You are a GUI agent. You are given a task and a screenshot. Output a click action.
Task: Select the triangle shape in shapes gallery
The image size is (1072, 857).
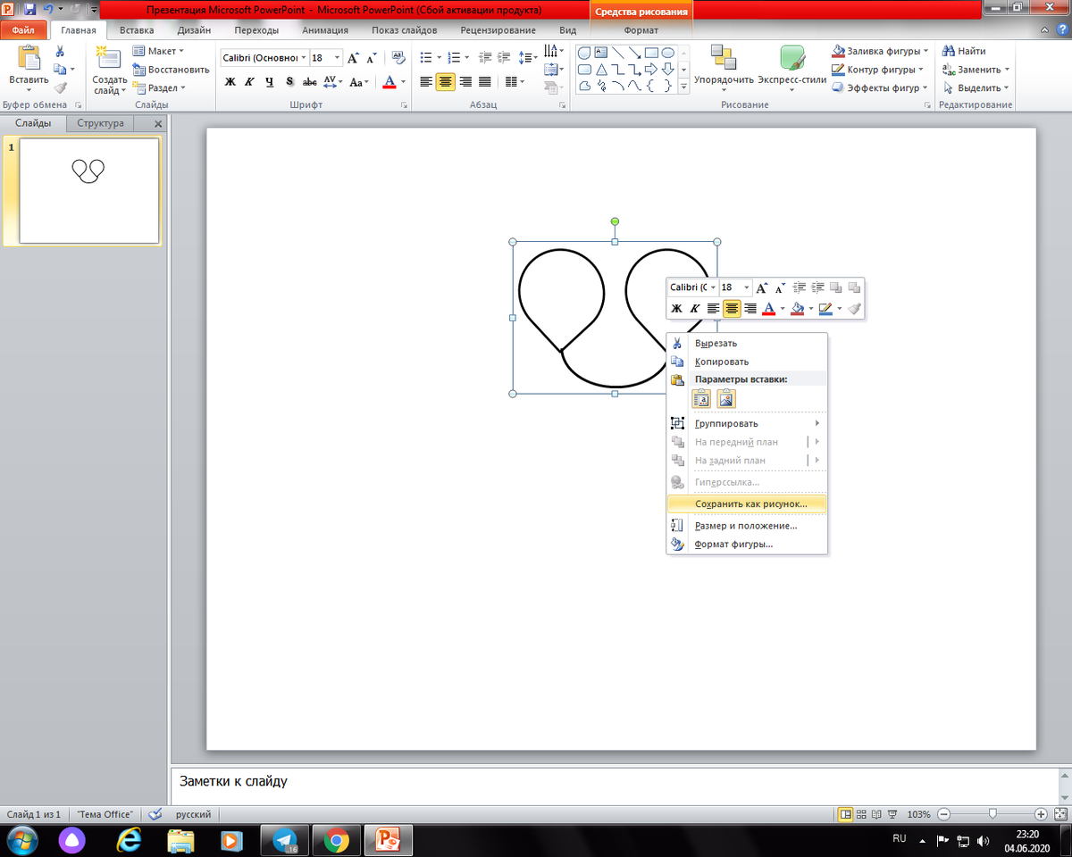point(602,69)
